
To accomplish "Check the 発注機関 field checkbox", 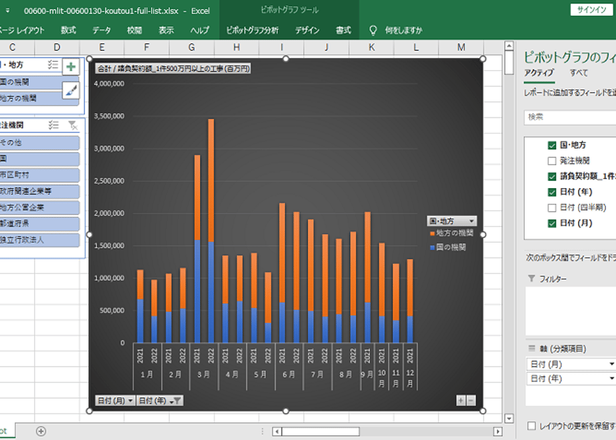I will point(551,161).
